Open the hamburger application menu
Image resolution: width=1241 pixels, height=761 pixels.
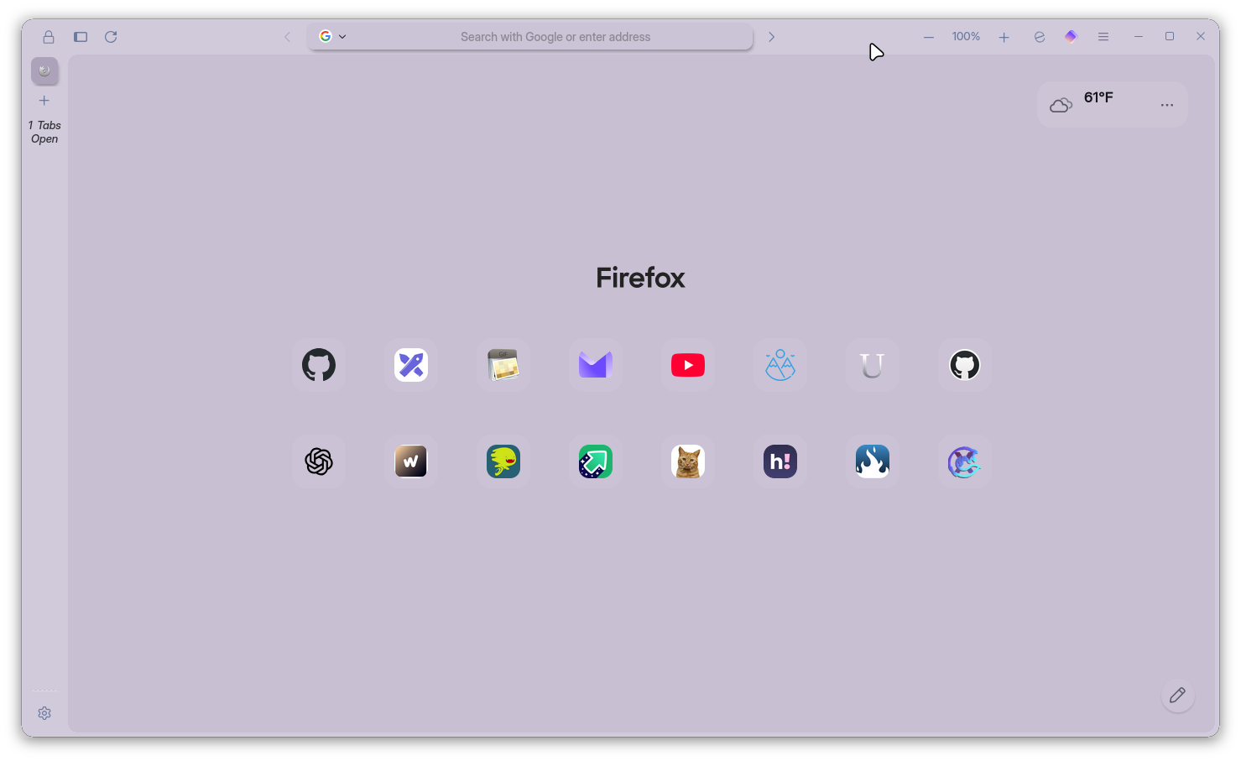pyautogui.click(x=1103, y=37)
